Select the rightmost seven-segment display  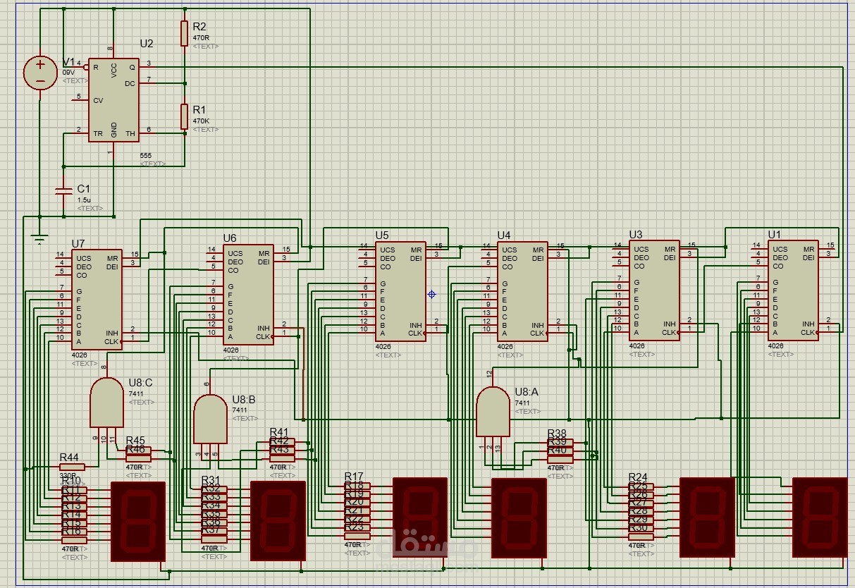(820, 517)
